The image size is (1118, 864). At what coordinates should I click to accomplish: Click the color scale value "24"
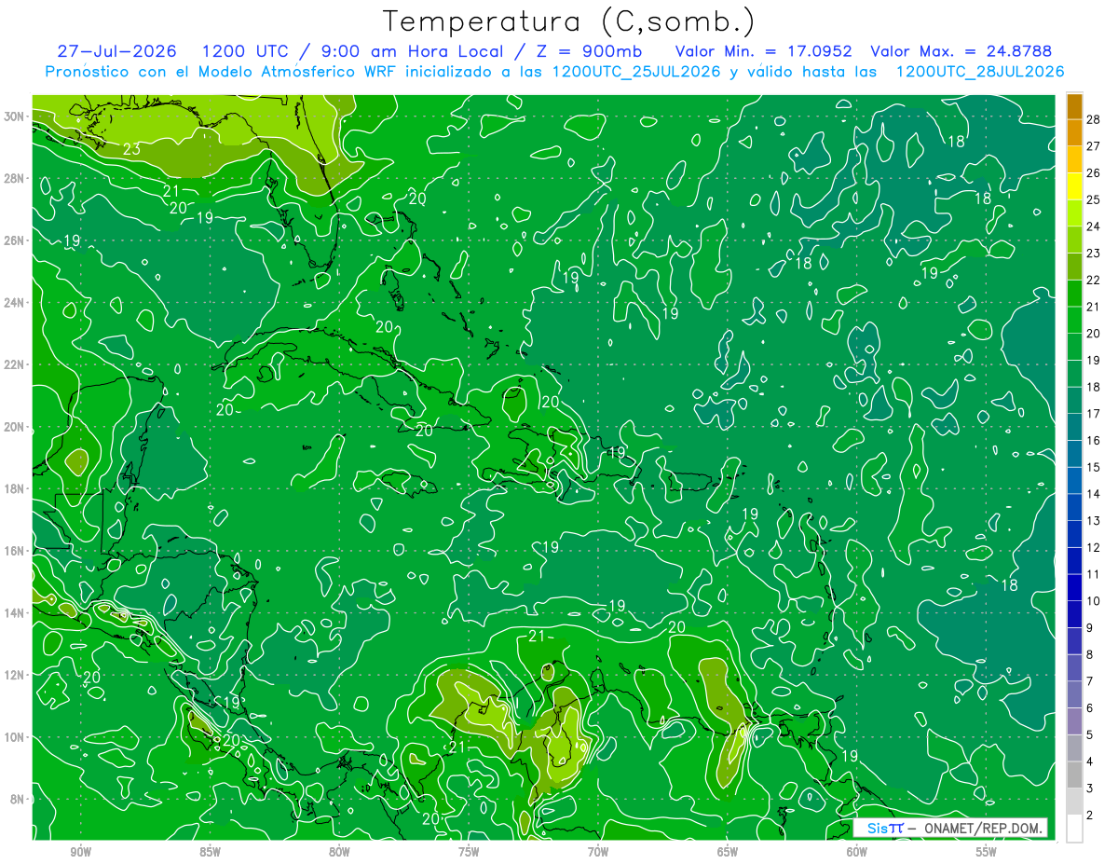1094,226
